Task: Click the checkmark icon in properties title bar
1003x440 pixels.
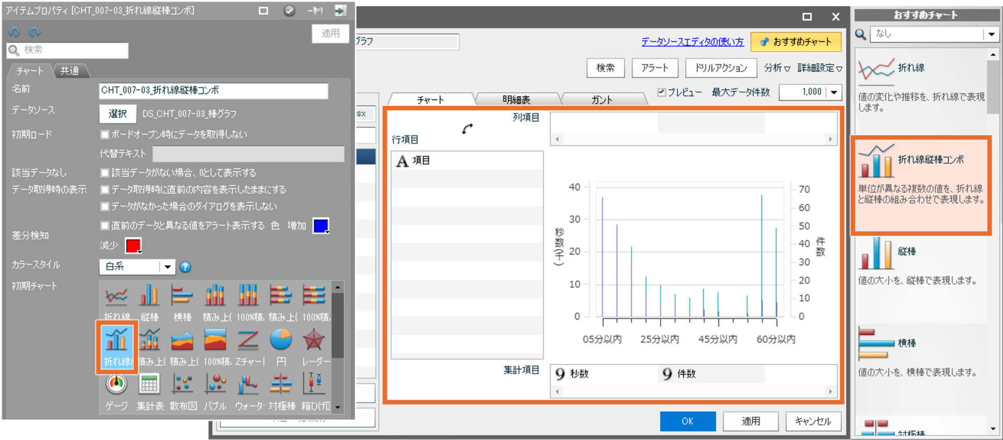Action: point(289,10)
